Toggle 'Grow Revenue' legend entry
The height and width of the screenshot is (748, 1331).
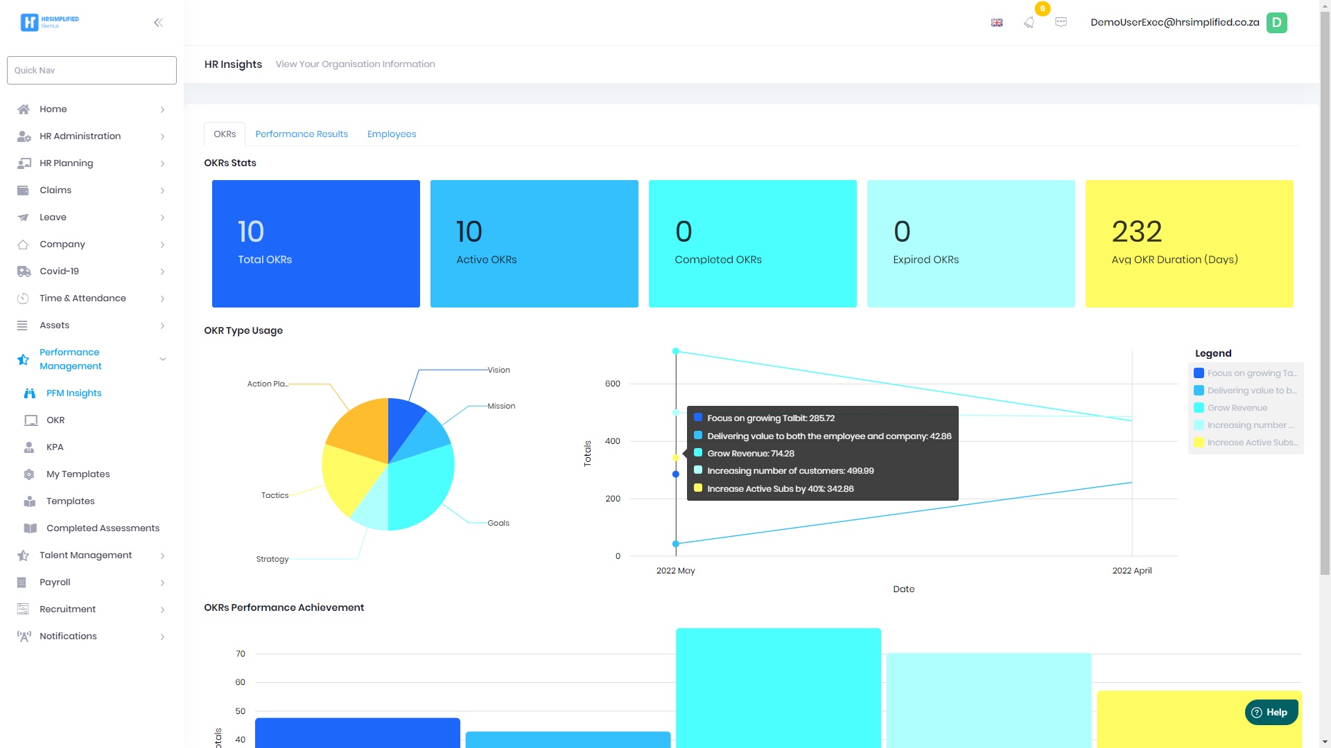pos(1231,407)
